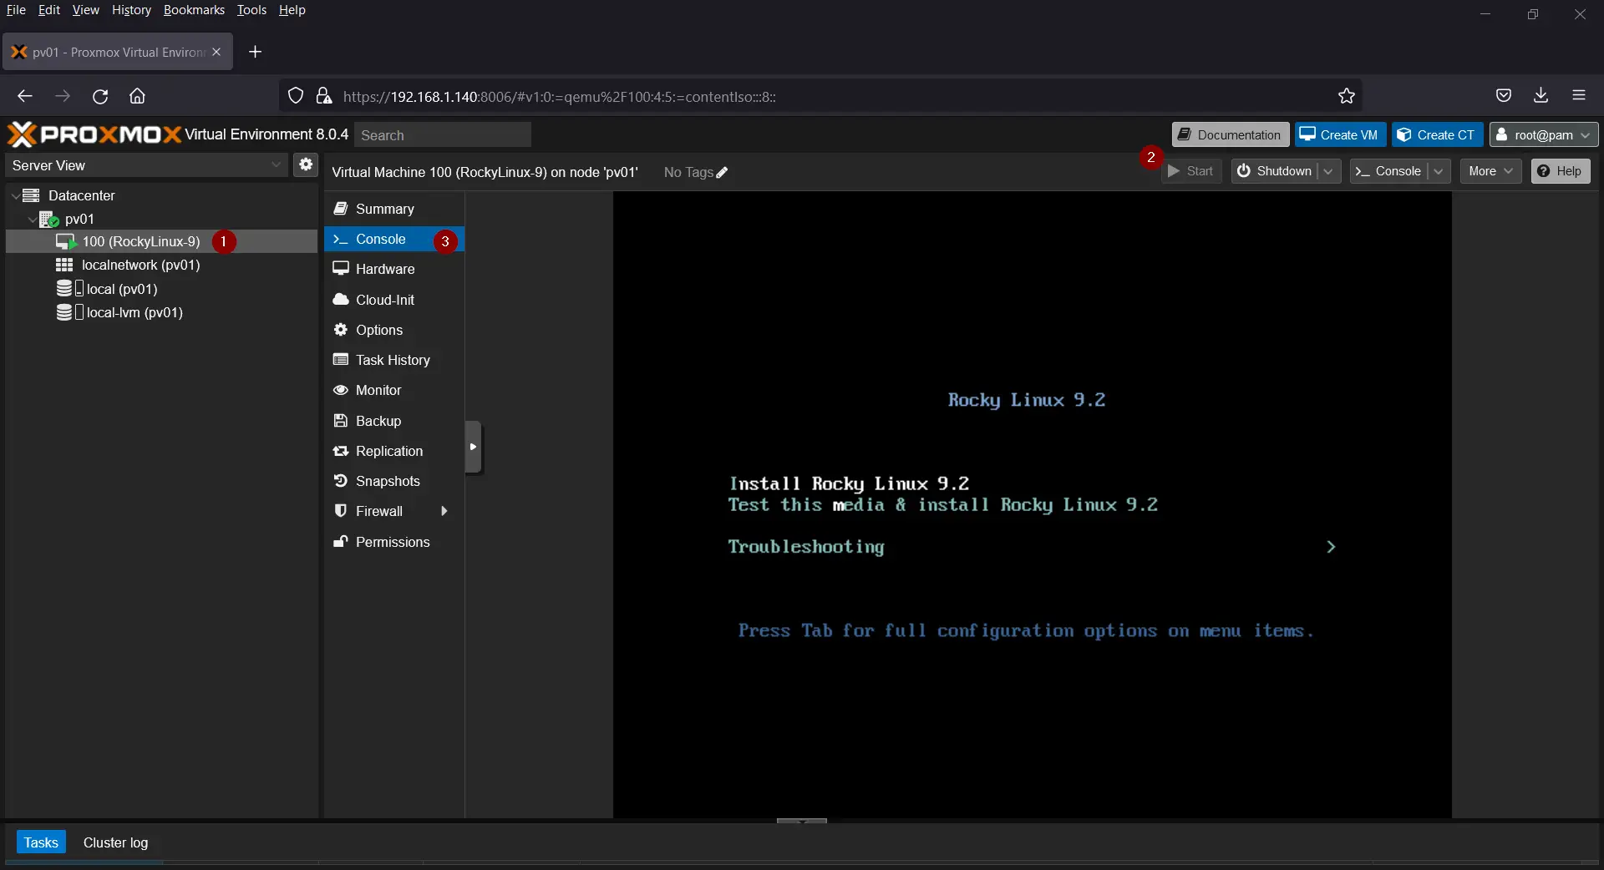Open the Summary panel
Viewport: 1604px width, 870px height.
[393, 209]
